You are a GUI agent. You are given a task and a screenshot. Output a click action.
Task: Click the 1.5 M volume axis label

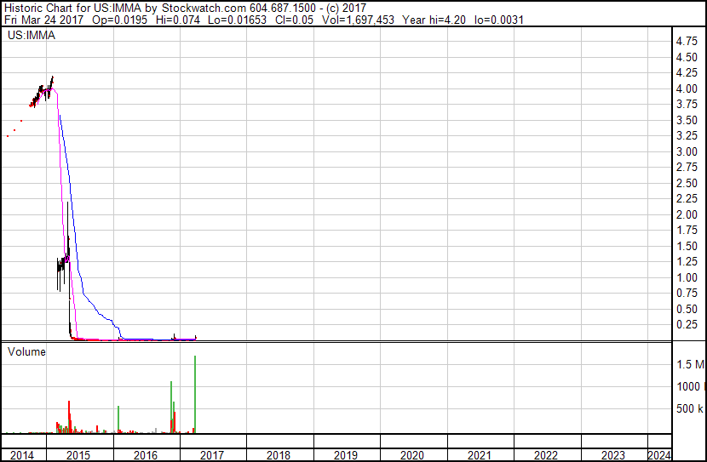click(x=690, y=364)
